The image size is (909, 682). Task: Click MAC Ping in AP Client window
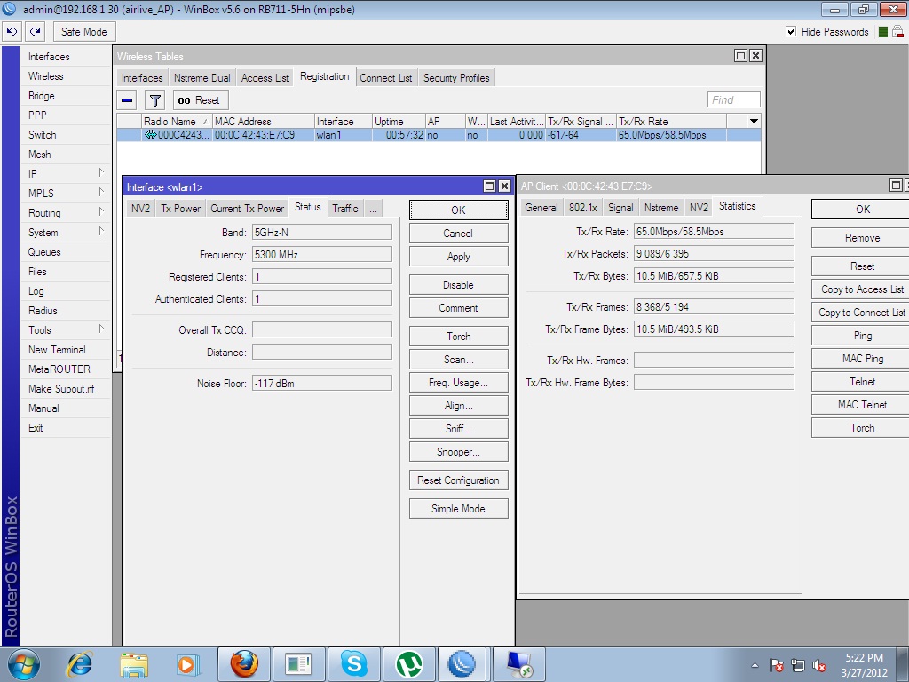click(x=862, y=359)
